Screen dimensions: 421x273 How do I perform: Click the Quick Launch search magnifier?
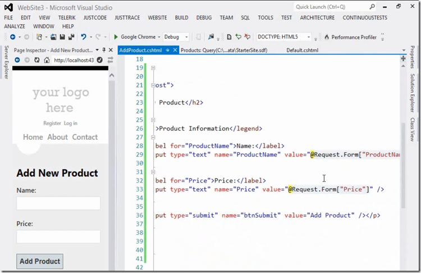click(372, 7)
